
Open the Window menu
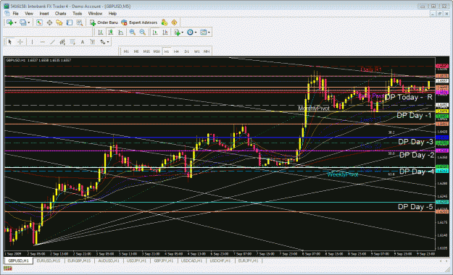(x=95, y=14)
